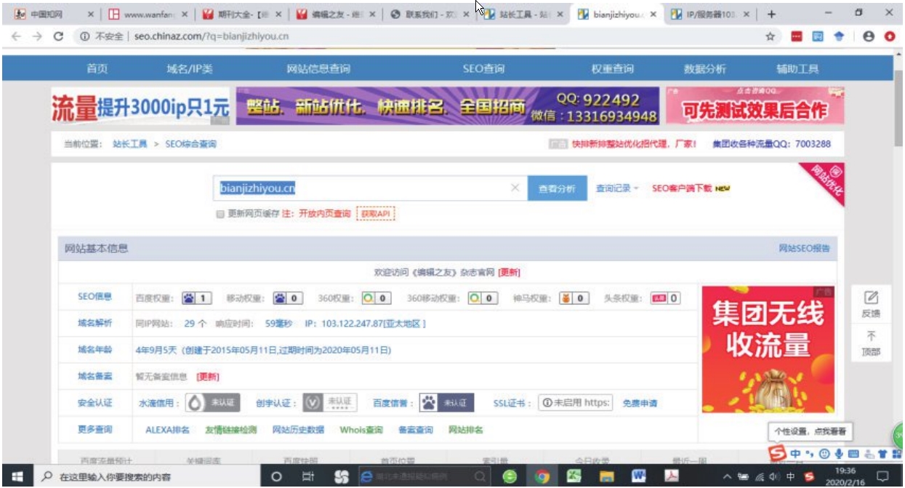Open the 首页 nav menu item
The image size is (905, 488).
click(x=97, y=69)
